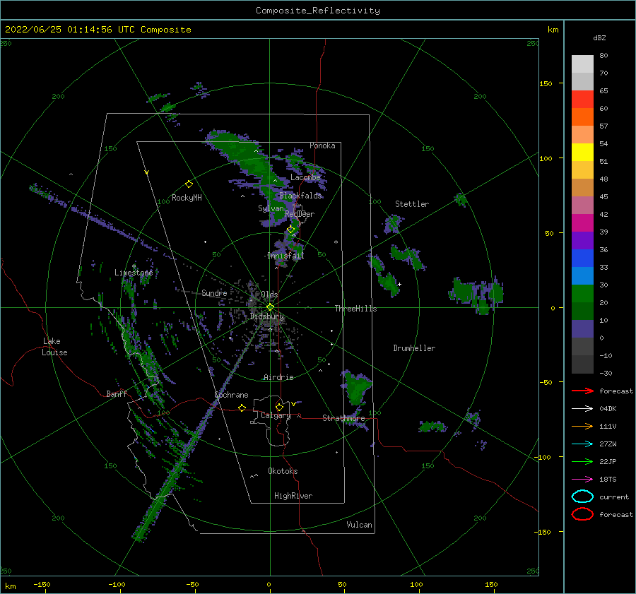Click the RedDeer city label
The image size is (636, 594).
point(300,214)
